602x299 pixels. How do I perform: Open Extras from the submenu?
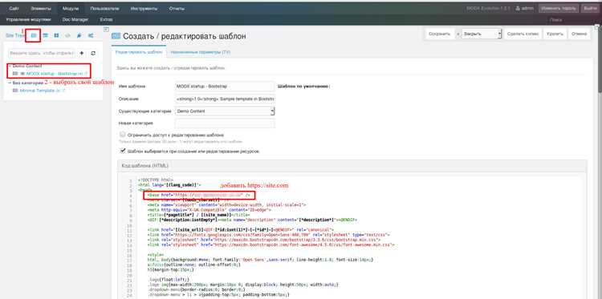[106, 19]
